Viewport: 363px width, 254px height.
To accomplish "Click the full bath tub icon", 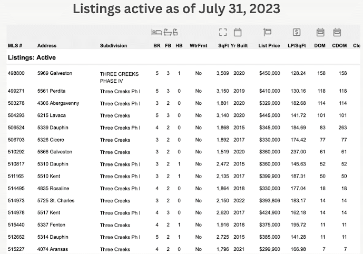I will [x=168, y=33].
